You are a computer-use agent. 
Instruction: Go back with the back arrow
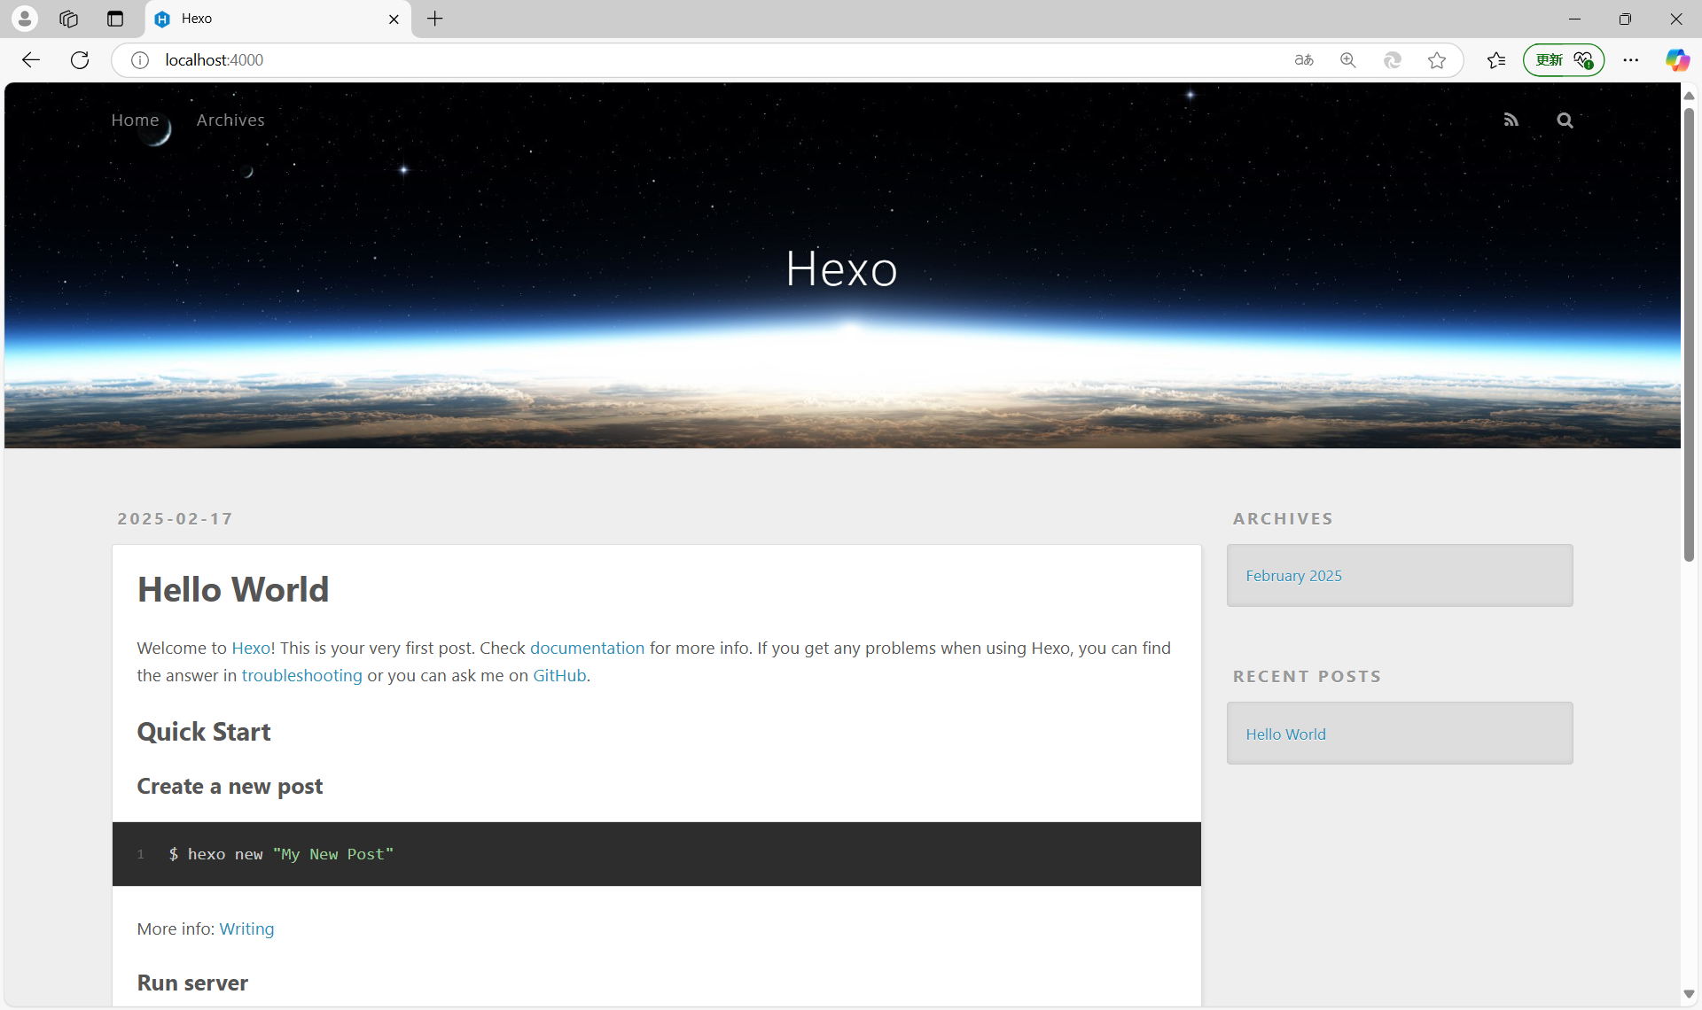point(31,60)
